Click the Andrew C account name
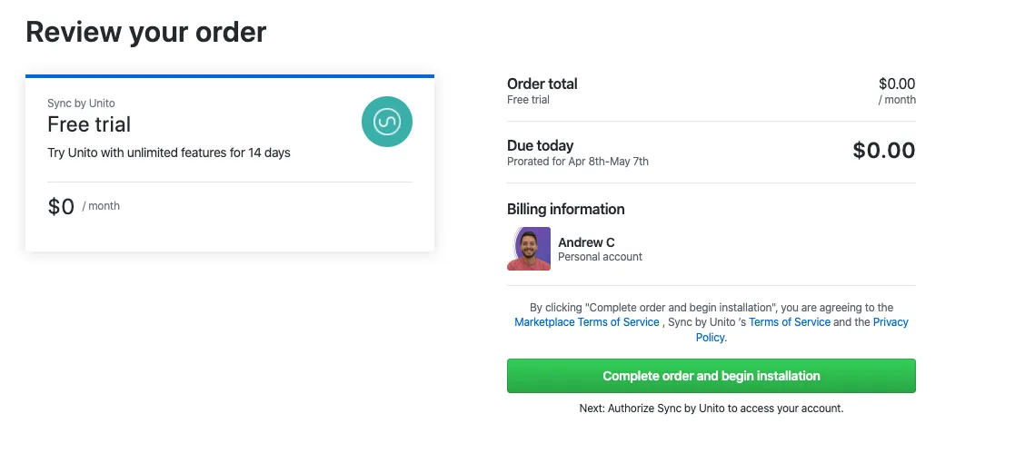 tap(586, 242)
